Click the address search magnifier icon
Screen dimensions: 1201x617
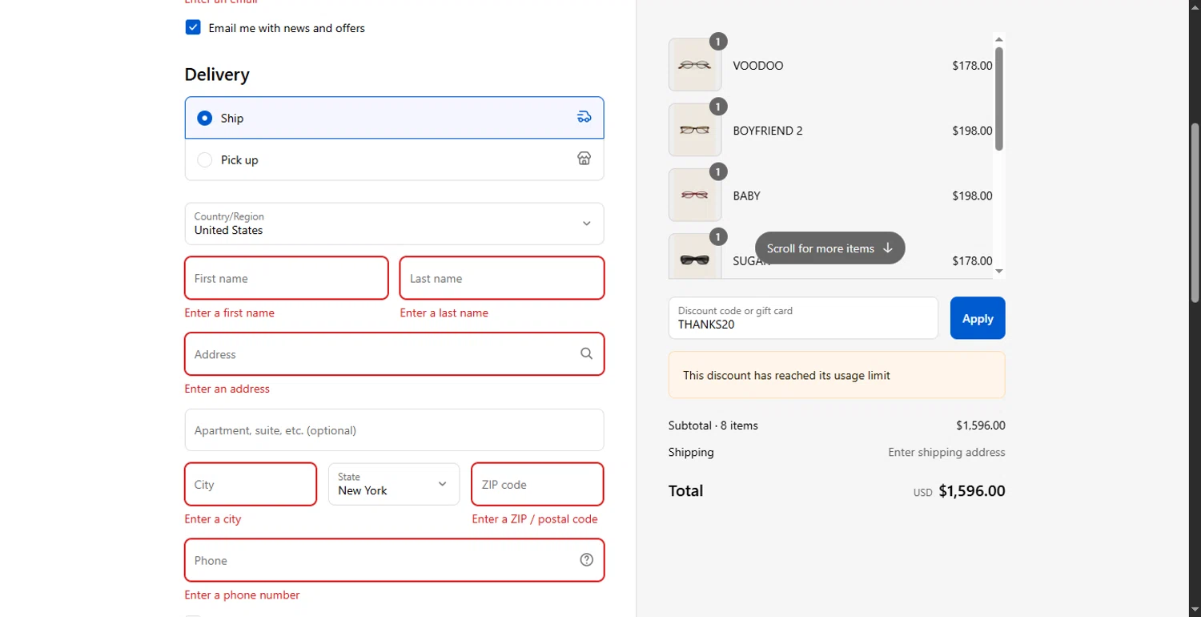(587, 353)
